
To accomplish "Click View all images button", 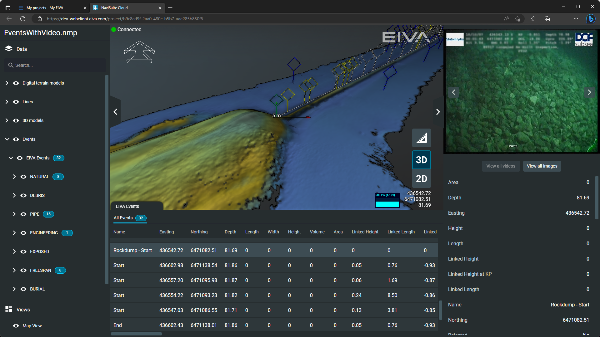I will 542,166.
